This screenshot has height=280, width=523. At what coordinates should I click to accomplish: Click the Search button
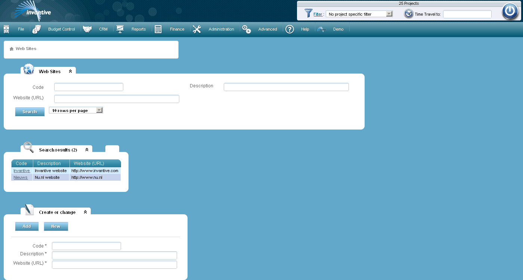(30, 112)
